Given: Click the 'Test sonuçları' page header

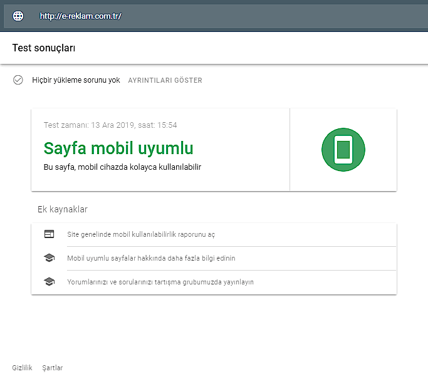Looking at the screenshot, I should point(44,48).
